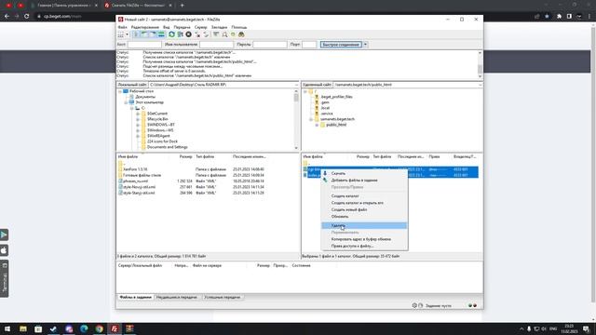Viewport: 596px width, 335px height.
Task: Focus the Пароль input field
Action: 270,45
